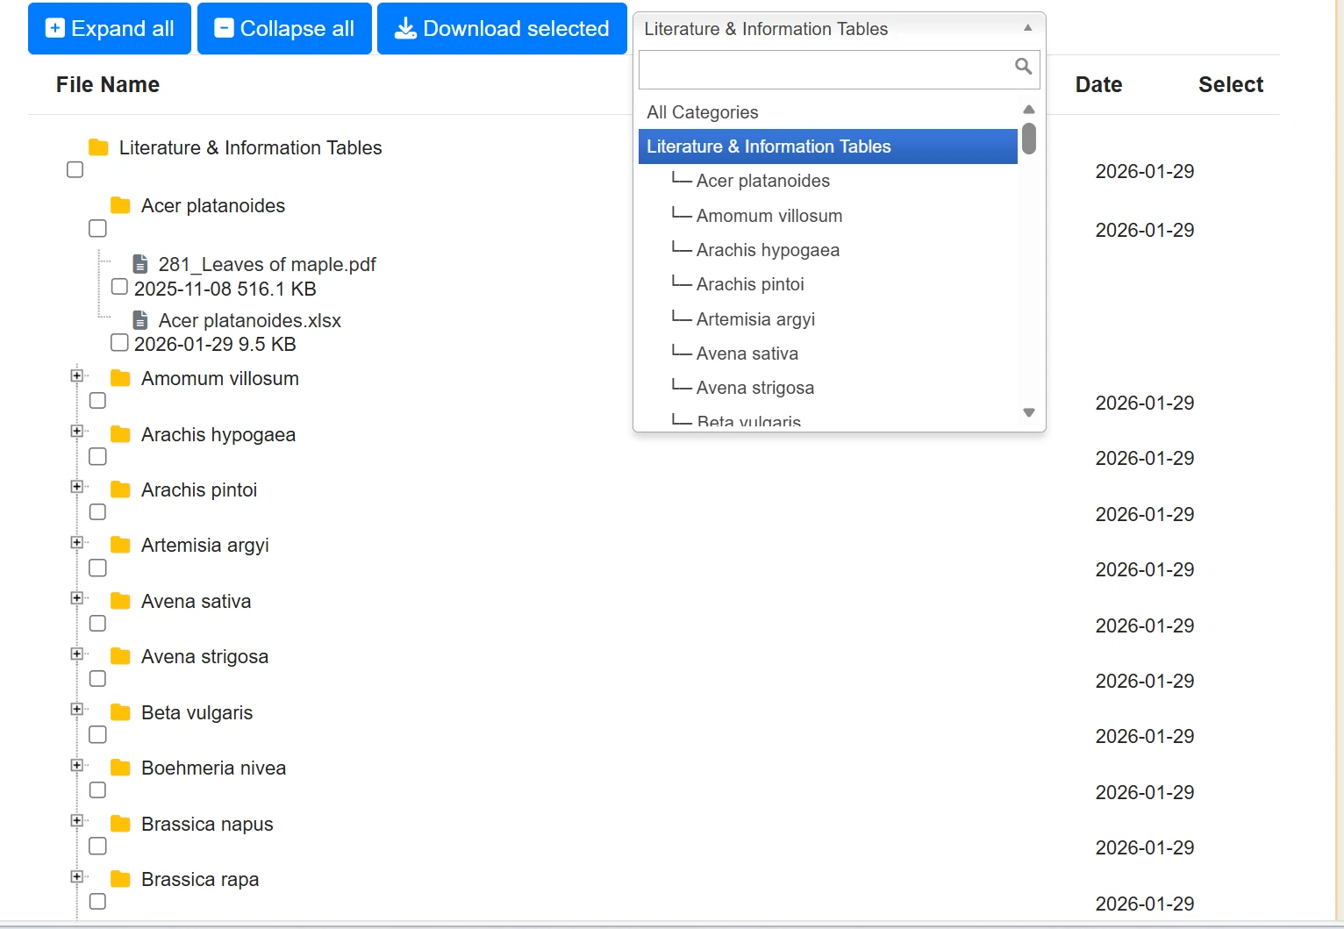Click the 281_Leaves of maple.pdf file icon
Viewport: 1344px width, 929px height.
[x=139, y=264]
